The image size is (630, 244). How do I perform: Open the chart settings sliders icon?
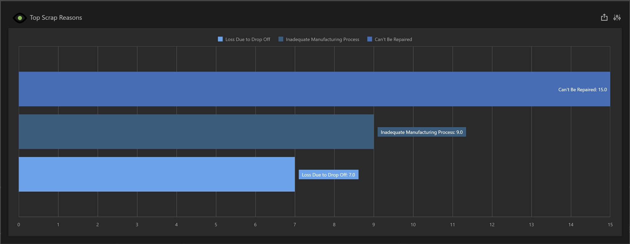(x=617, y=18)
